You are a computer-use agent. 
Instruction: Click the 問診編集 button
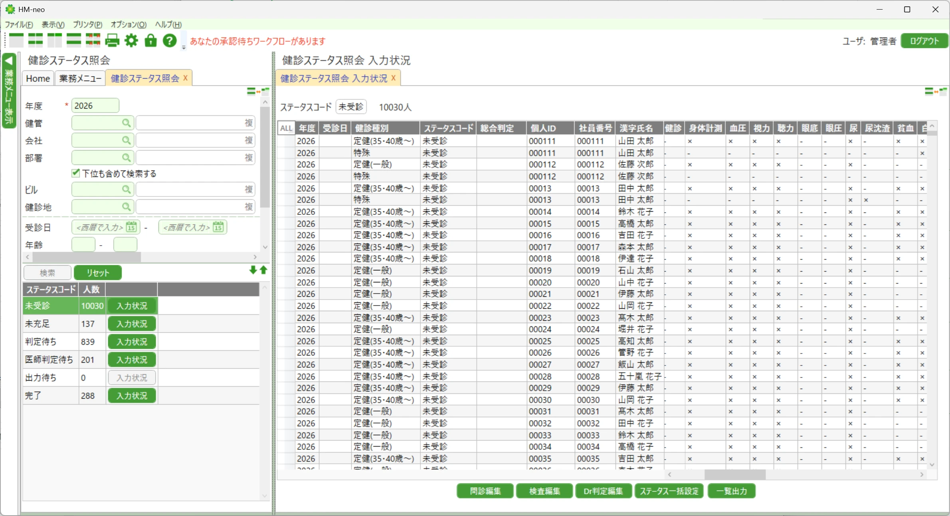coord(485,491)
